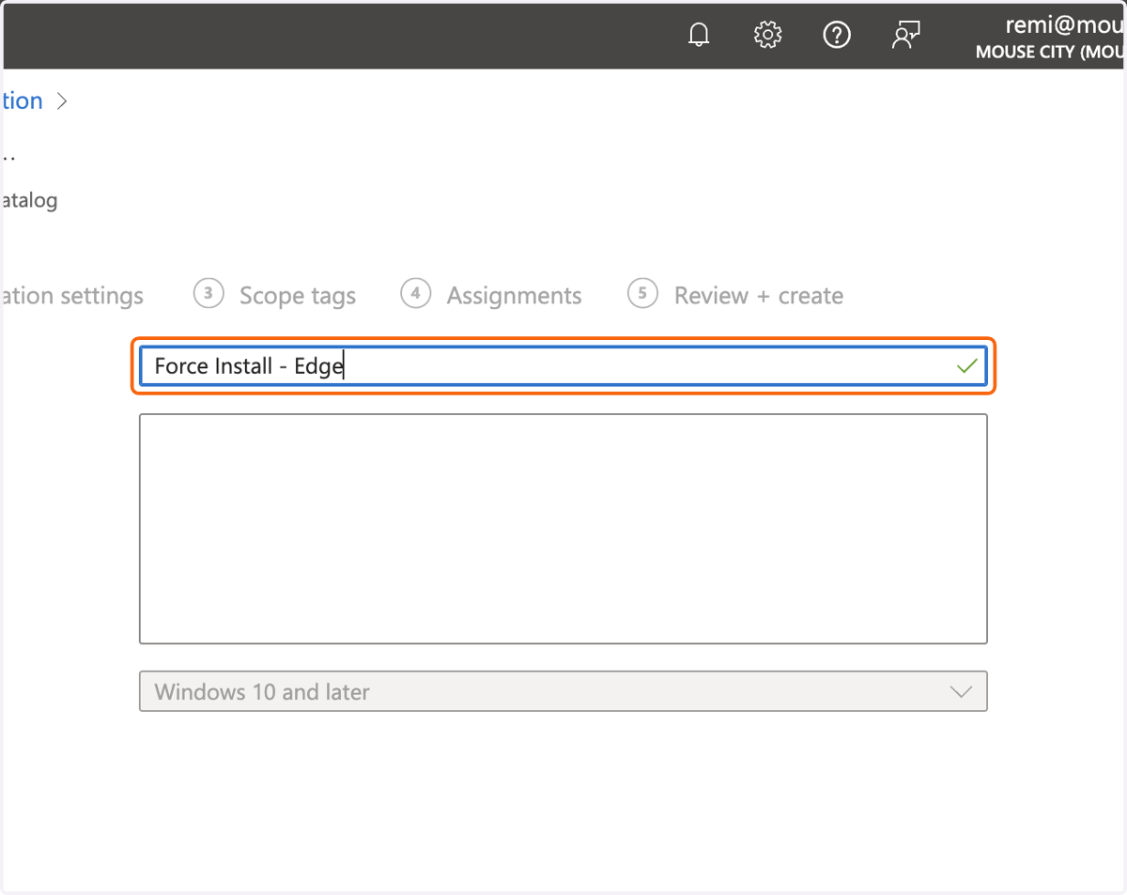Click the breadcrumb link ending in 'tion'
This screenshot has height=895, width=1127.
[22, 100]
